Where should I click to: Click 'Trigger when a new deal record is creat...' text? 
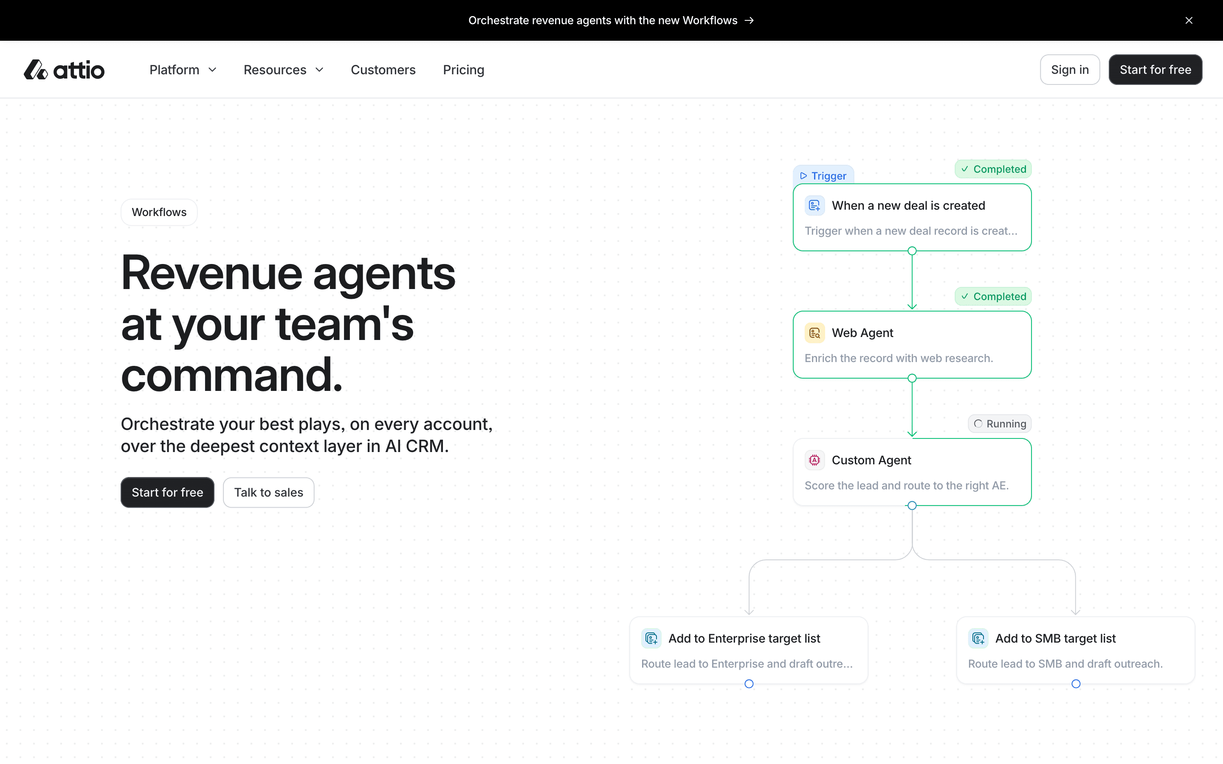(x=911, y=231)
